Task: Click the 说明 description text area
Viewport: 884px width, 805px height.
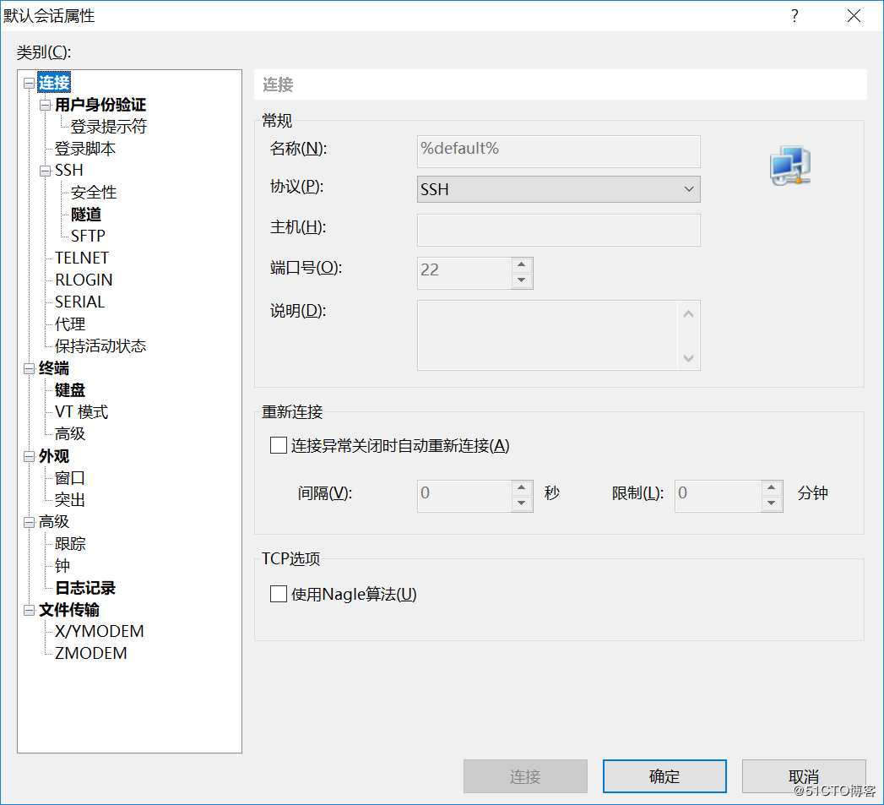Action: [547, 335]
